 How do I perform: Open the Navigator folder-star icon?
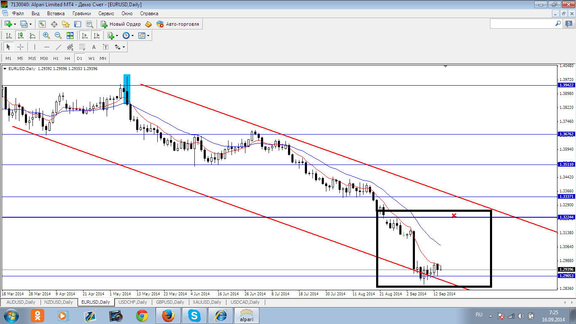click(x=65, y=24)
